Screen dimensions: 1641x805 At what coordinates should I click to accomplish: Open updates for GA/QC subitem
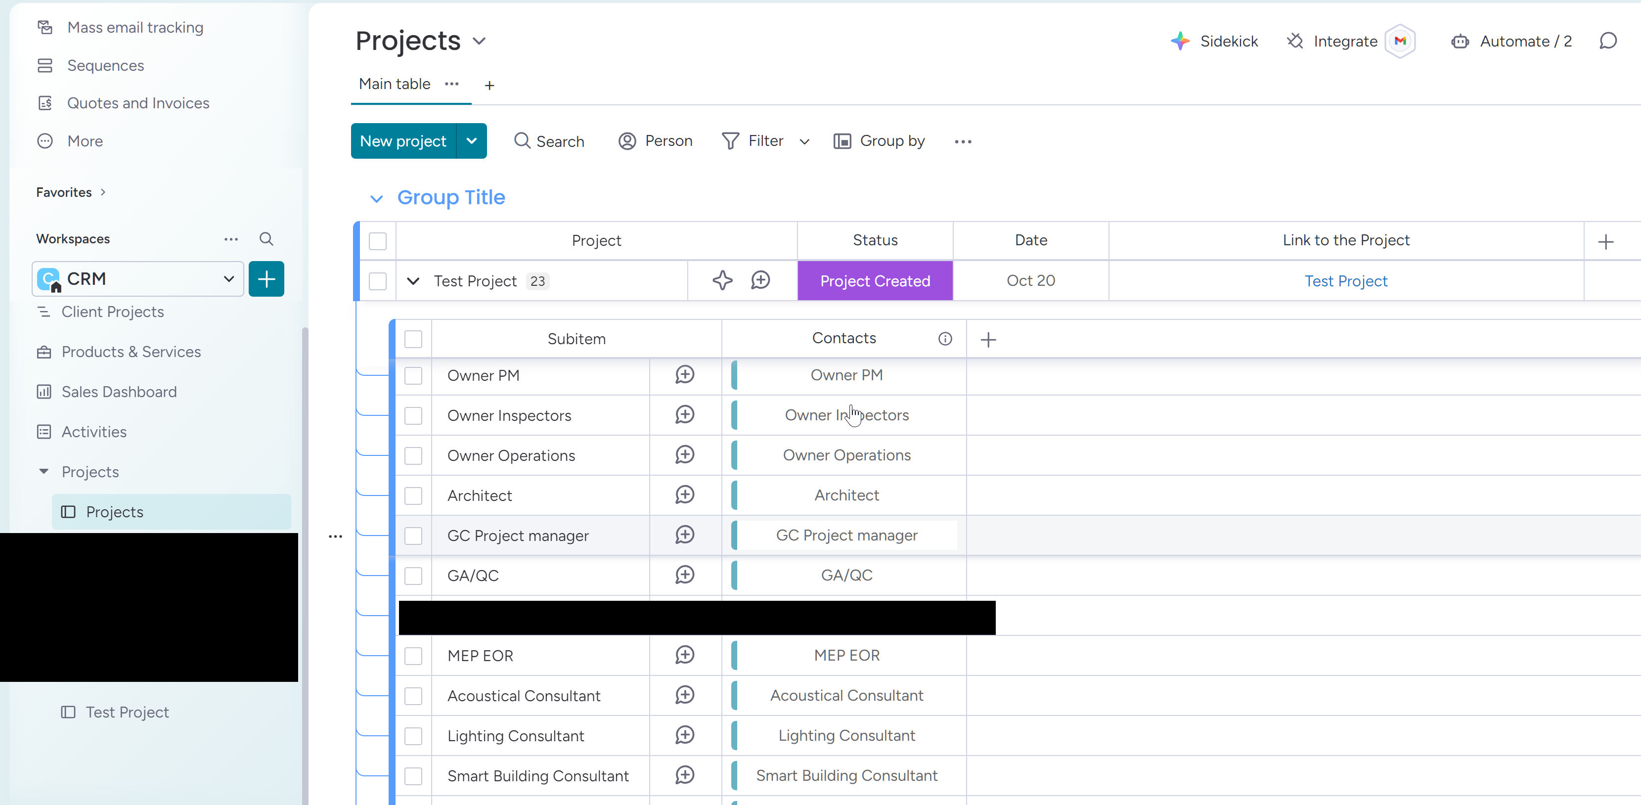tap(685, 575)
